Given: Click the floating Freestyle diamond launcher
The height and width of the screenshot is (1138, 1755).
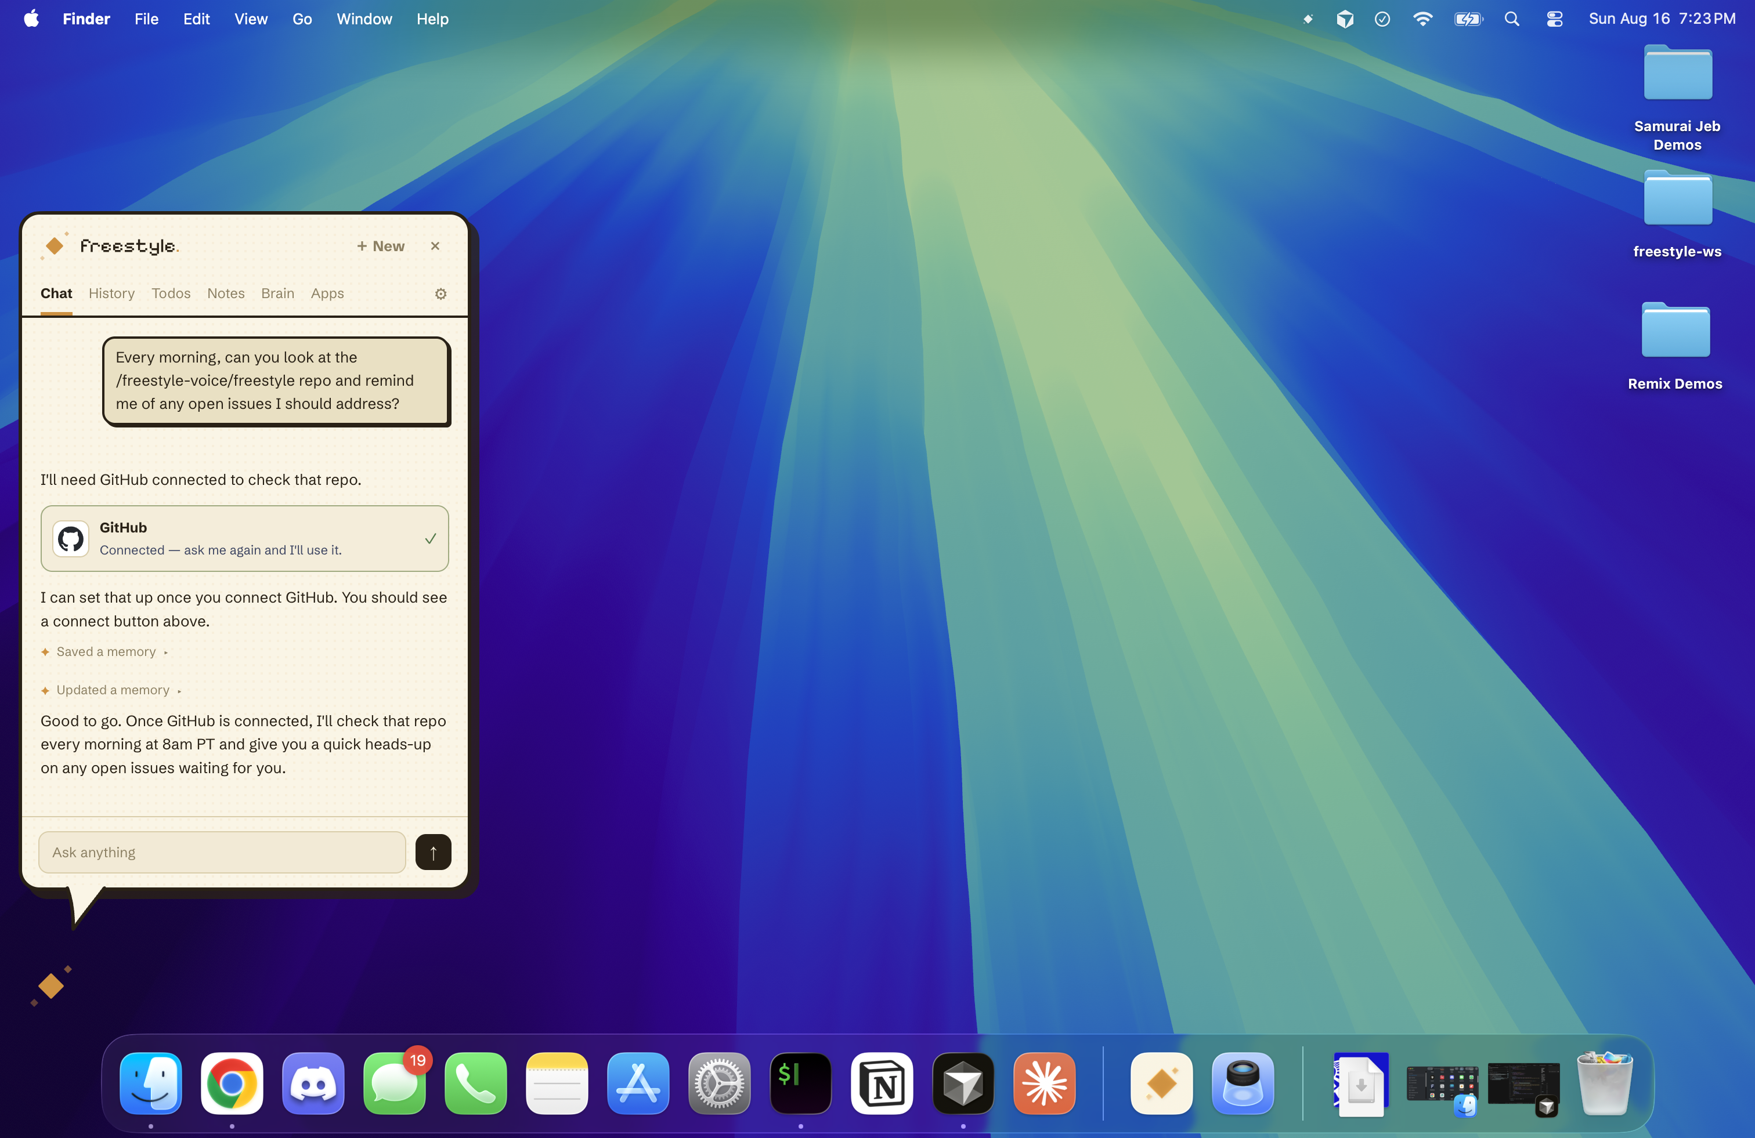Looking at the screenshot, I should tap(51, 985).
